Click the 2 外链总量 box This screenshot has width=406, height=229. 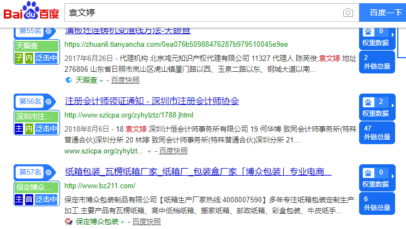coord(377,62)
